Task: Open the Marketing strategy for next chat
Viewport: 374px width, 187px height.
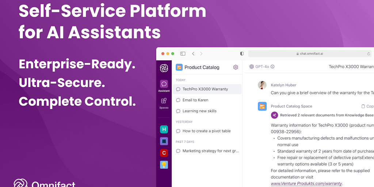Action: (x=207, y=151)
